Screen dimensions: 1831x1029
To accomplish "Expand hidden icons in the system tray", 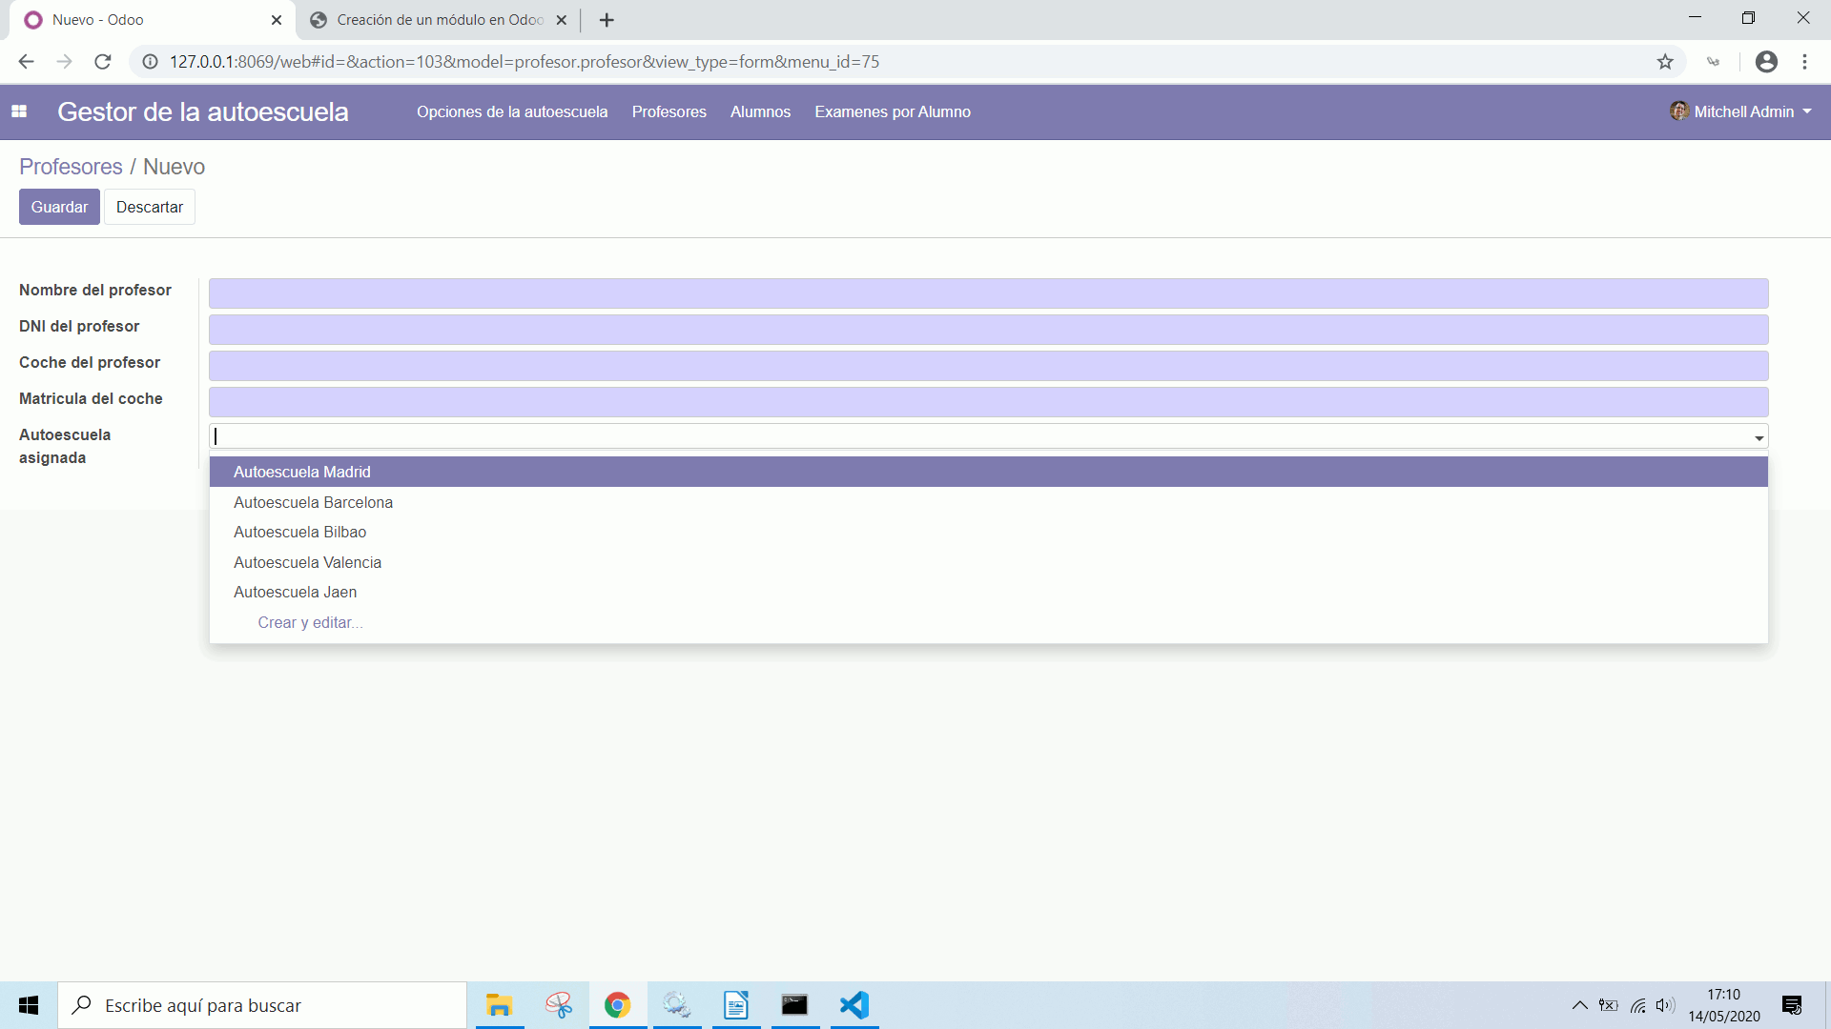I will [x=1579, y=1005].
